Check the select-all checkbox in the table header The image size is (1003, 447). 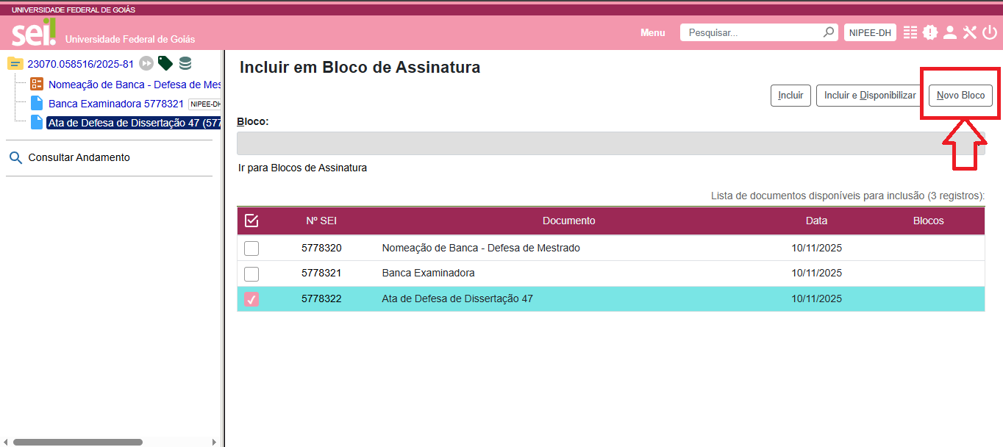tap(251, 220)
